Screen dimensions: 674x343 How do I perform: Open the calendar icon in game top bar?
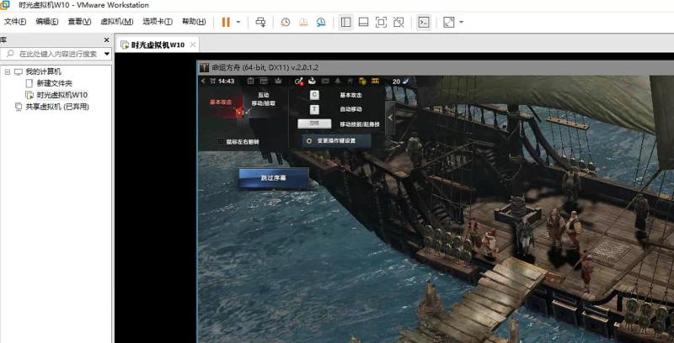[x=250, y=81]
